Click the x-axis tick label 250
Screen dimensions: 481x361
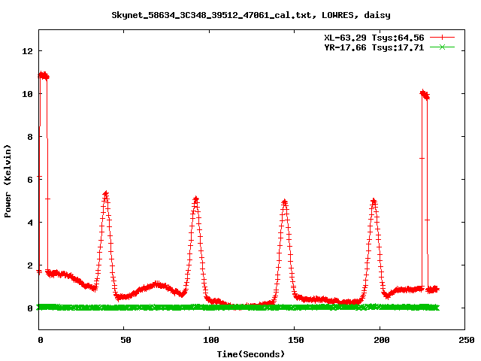coord(467,340)
